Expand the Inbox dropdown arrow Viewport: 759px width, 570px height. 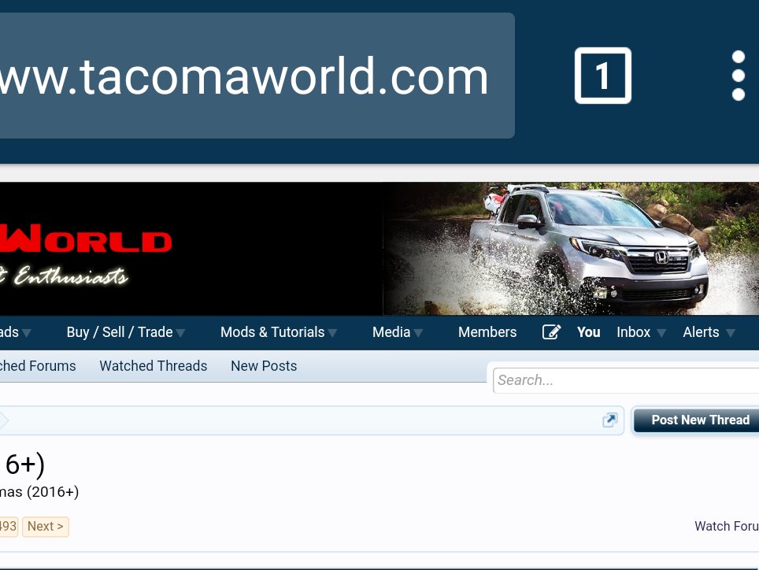pos(661,333)
